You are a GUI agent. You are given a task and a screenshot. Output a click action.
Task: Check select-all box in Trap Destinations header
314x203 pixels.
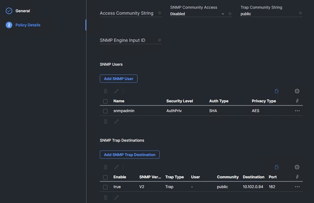105,177
